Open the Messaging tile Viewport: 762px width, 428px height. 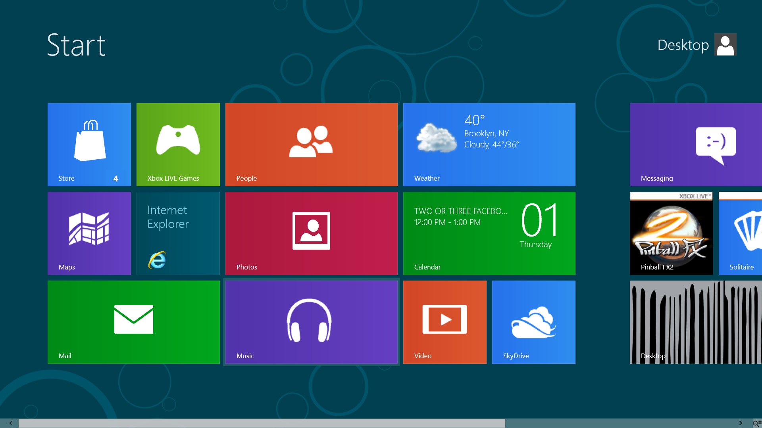click(x=695, y=145)
